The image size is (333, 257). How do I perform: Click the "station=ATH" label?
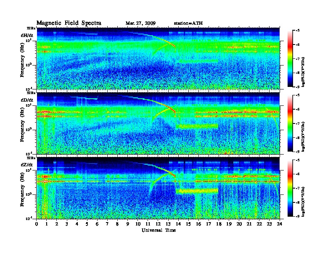click(188, 24)
